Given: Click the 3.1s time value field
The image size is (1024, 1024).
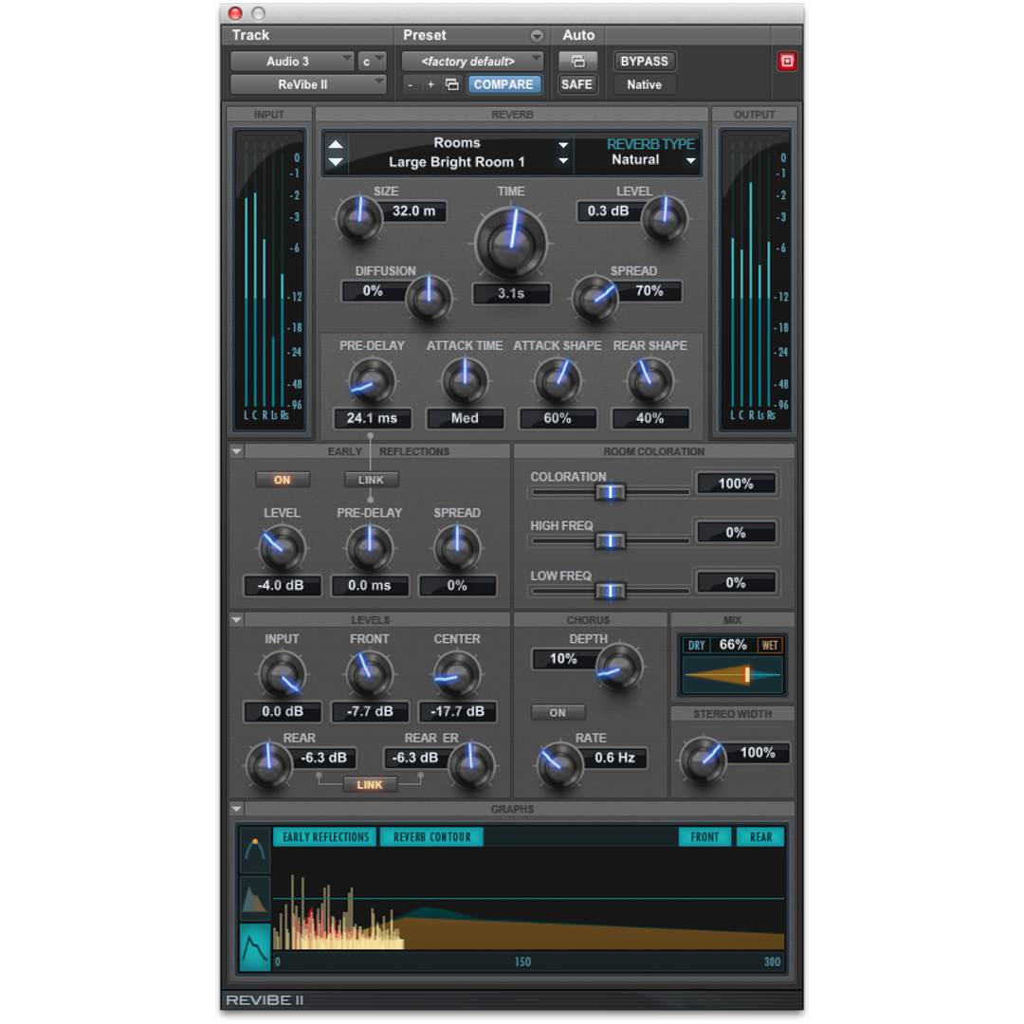Looking at the screenshot, I should [x=511, y=293].
